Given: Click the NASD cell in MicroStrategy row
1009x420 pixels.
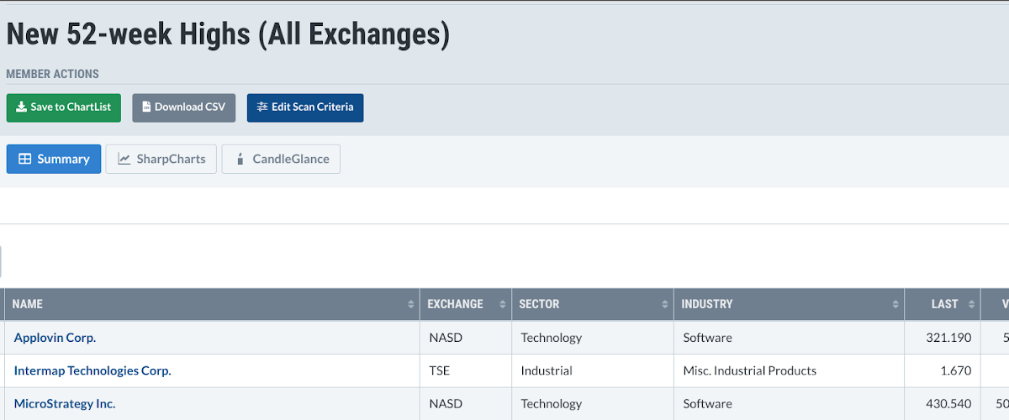Looking at the screenshot, I should pyautogui.click(x=466, y=404).
